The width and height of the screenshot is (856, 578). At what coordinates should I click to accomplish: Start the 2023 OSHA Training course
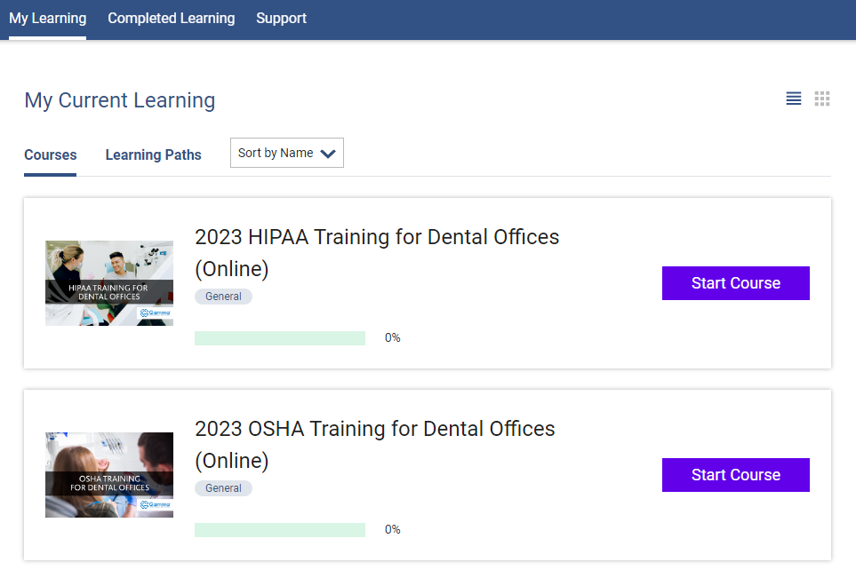click(735, 475)
